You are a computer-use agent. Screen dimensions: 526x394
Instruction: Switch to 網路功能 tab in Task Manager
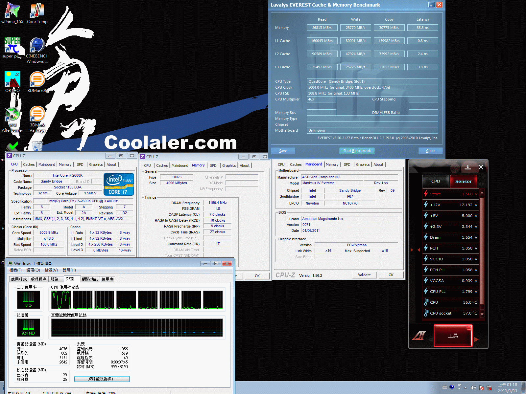(x=90, y=279)
